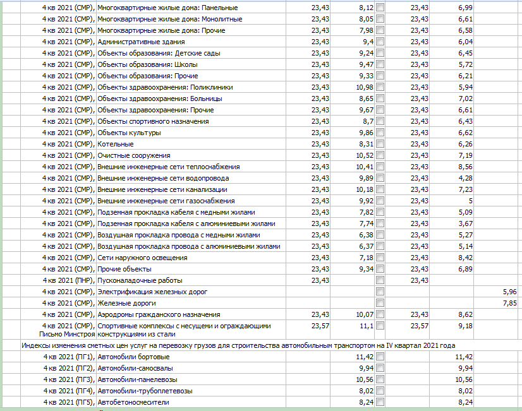Click the Письмо Минстроя label
The height and width of the screenshot is (411, 522).
67,334
